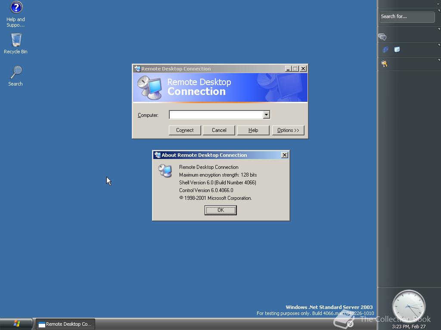Close the Remote Desktop Connection window

(303, 69)
